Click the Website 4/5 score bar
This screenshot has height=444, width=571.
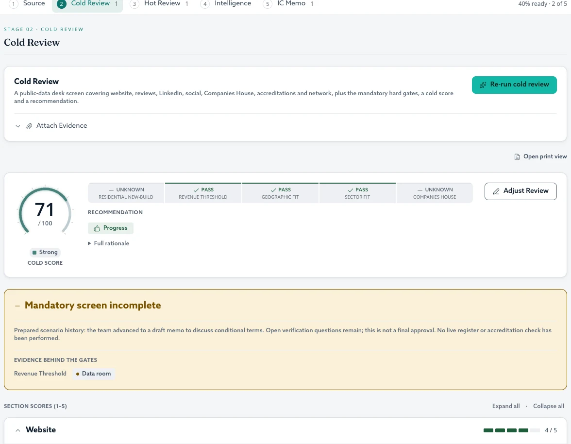click(512, 430)
